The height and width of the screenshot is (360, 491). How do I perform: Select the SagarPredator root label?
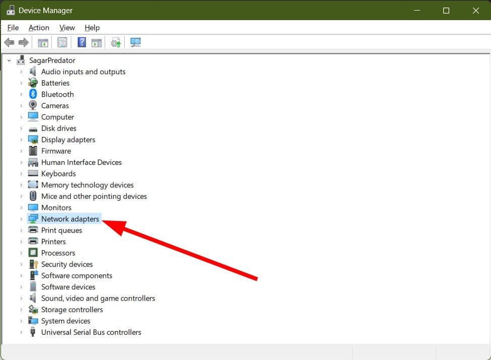(52, 60)
